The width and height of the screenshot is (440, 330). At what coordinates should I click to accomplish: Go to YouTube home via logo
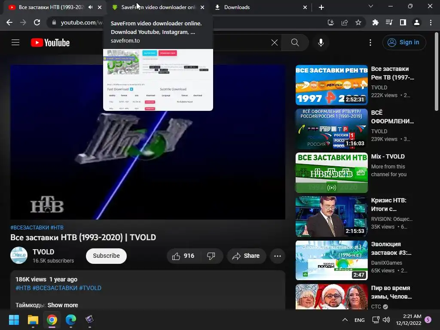[50, 43]
